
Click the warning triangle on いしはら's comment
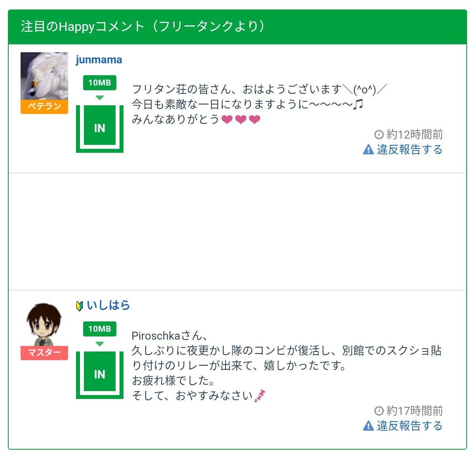tap(368, 426)
